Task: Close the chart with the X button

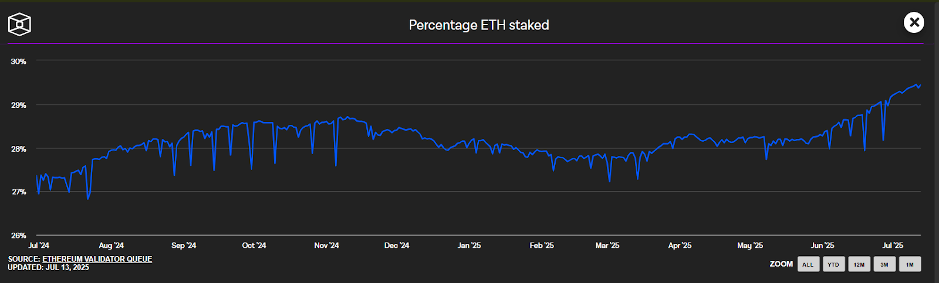Action: 914,23
